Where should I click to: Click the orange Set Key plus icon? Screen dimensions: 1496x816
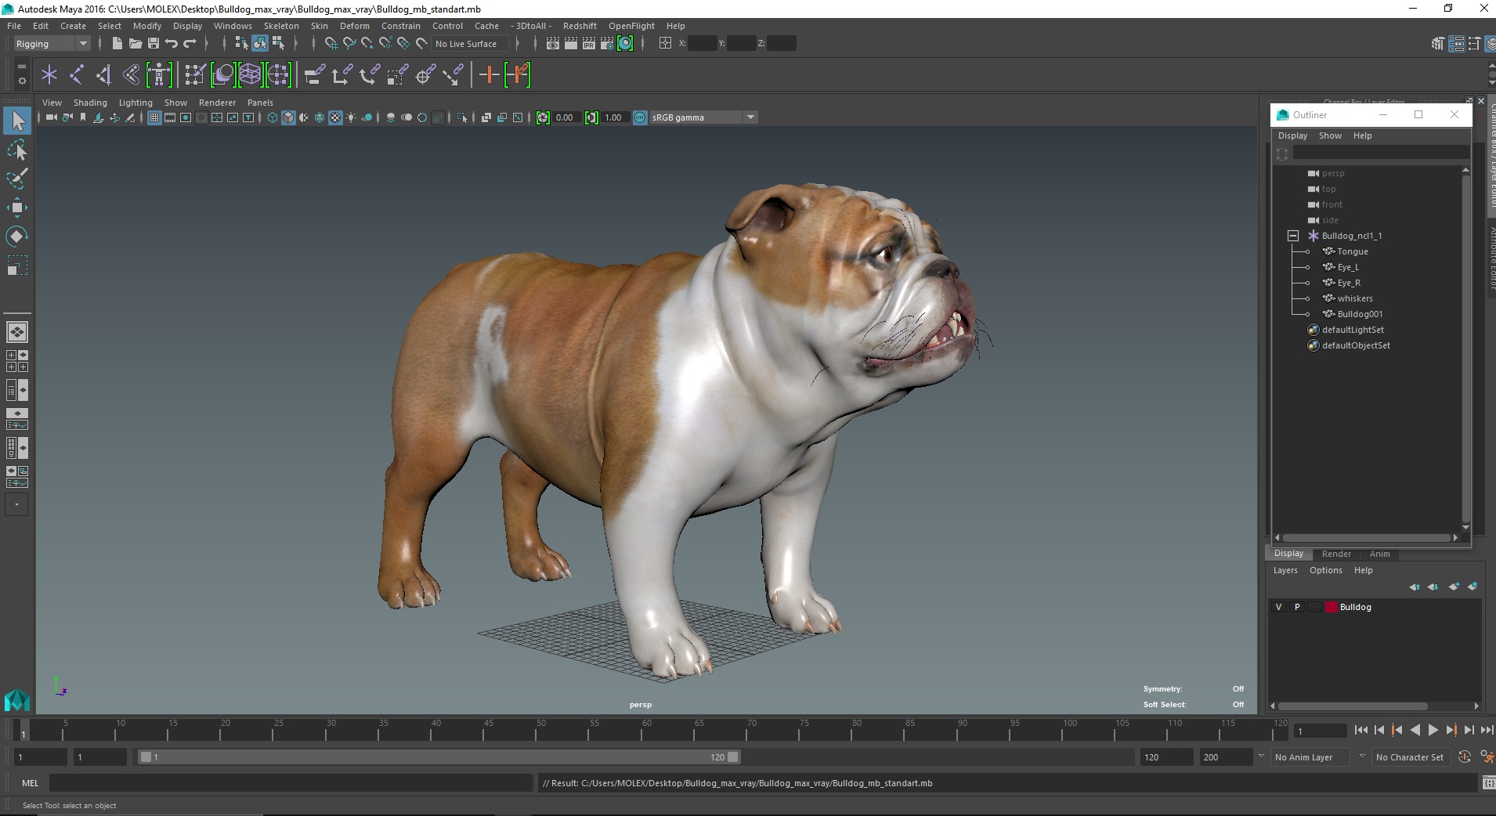489,75
